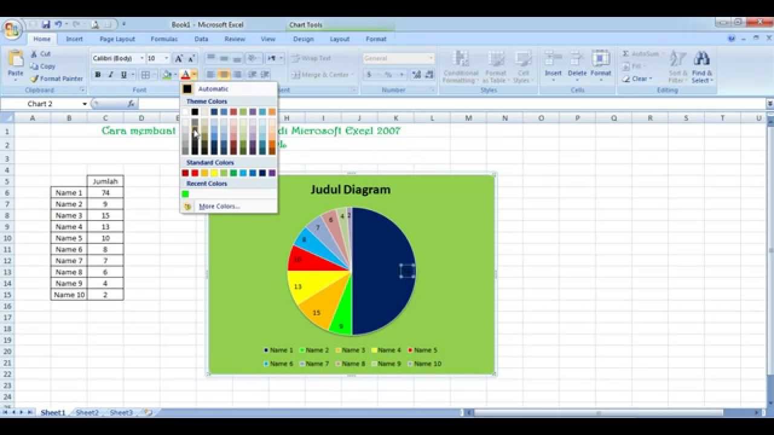Click the Wrap Text button
The image size is (774, 435).
point(311,59)
